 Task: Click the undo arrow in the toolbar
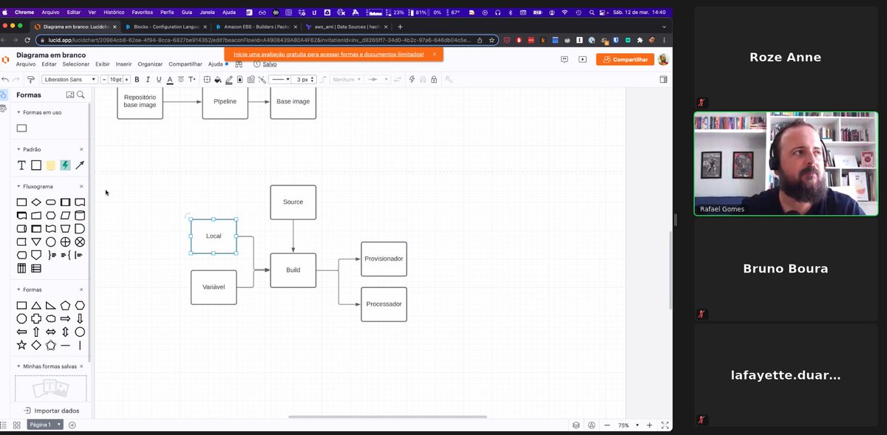point(5,79)
